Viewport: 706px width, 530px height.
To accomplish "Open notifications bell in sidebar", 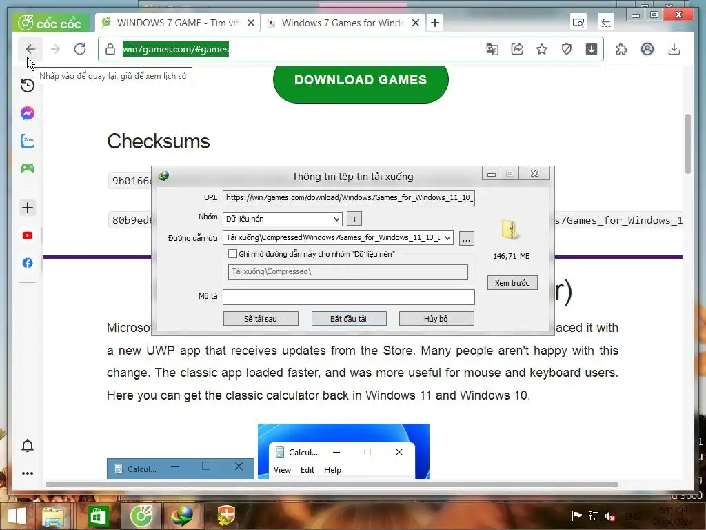I will point(28,446).
